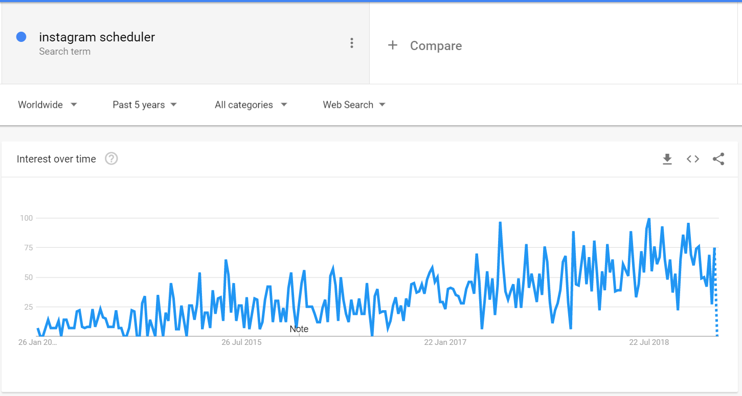Screen dimensions: 742x396
Task: Open the Worldwide region dropdown
Action: tap(47, 105)
